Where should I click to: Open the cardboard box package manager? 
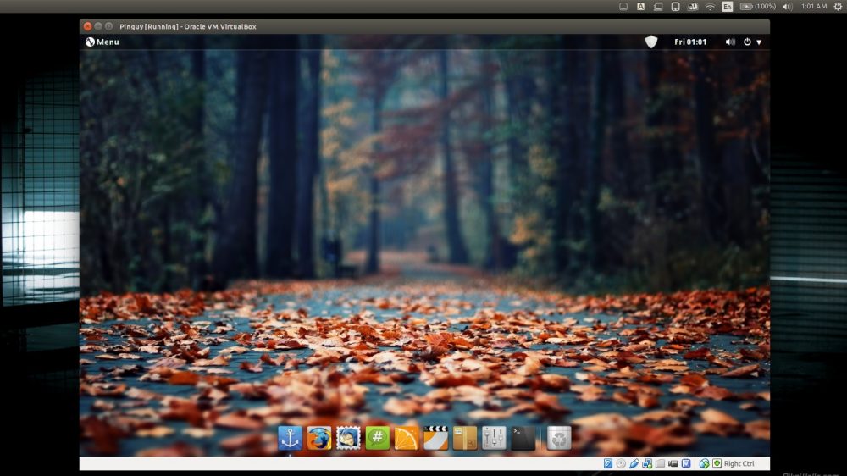coord(465,438)
